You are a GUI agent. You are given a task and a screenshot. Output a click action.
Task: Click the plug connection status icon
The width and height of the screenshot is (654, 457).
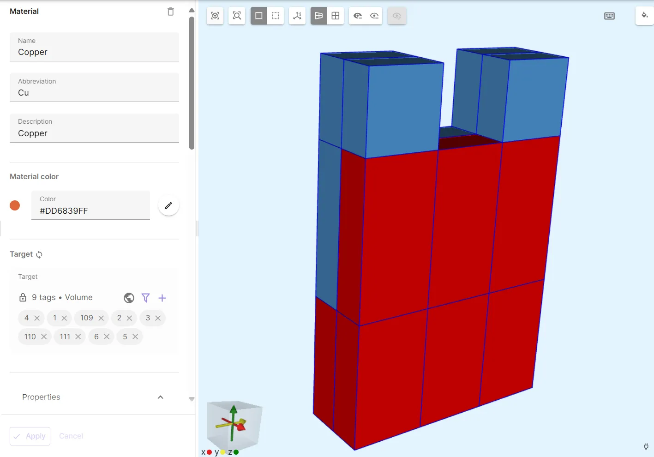[646, 446]
